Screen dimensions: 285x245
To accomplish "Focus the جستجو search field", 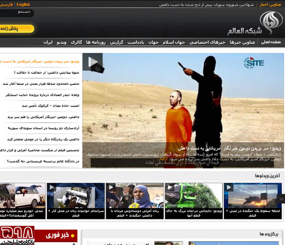I will pos(17,13).
